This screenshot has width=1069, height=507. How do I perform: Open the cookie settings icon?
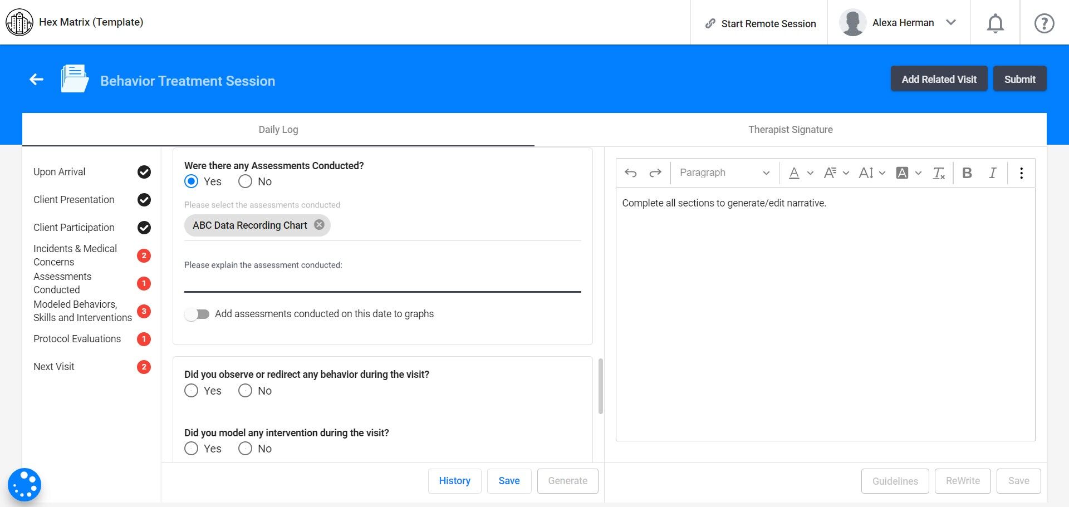24,485
